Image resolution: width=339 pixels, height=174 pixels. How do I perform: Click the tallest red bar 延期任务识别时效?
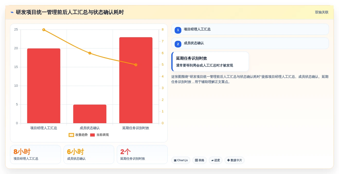click(x=136, y=80)
